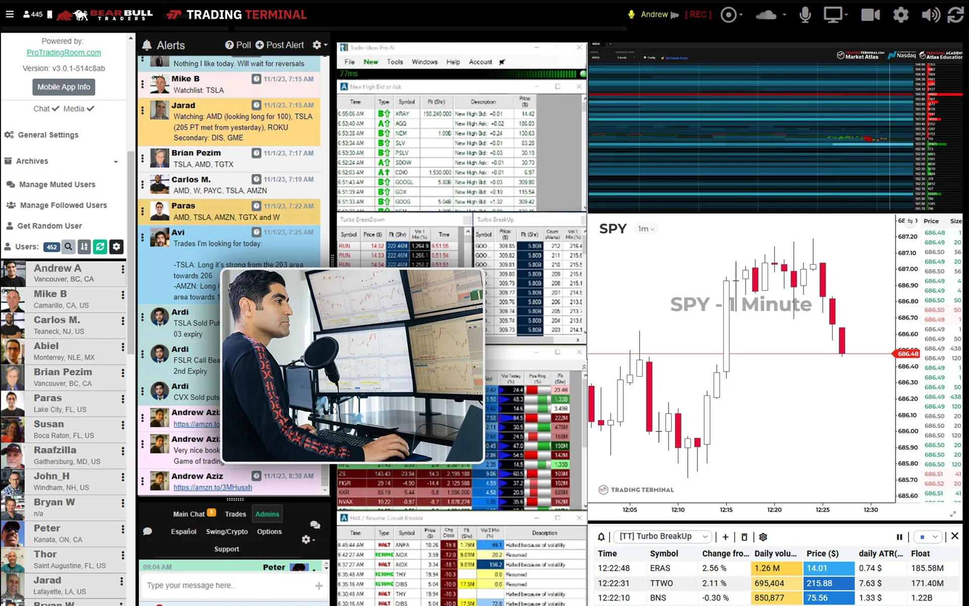Screen dimensions: 969x606
Task: Click the microphone icon in top bar
Action: click(x=805, y=15)
